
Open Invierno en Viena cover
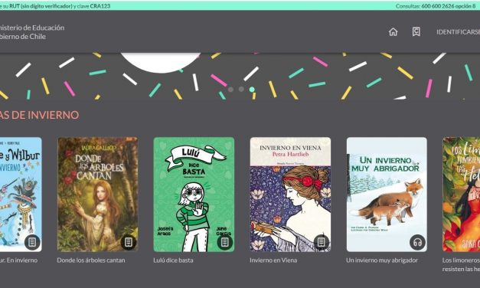(x=290, y=195)
